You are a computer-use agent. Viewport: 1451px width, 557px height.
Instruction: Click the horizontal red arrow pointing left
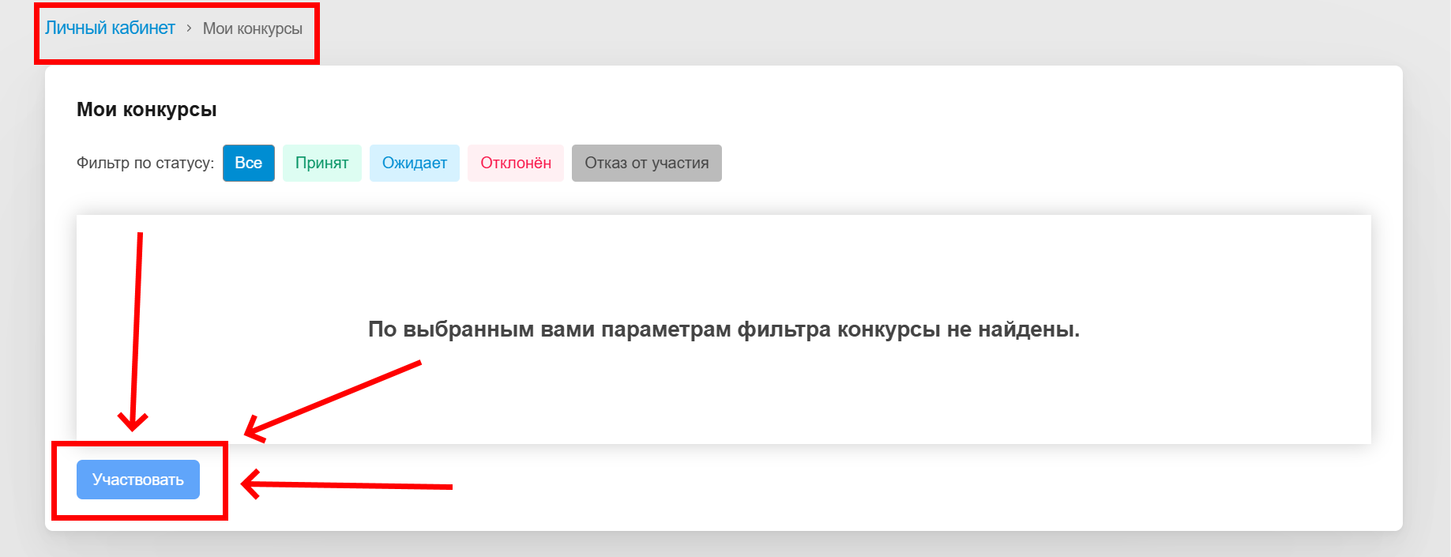coord(348,485)
